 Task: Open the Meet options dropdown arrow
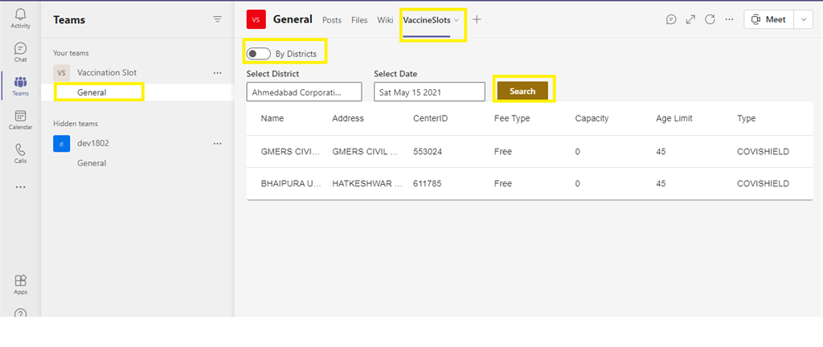(803, 19)
